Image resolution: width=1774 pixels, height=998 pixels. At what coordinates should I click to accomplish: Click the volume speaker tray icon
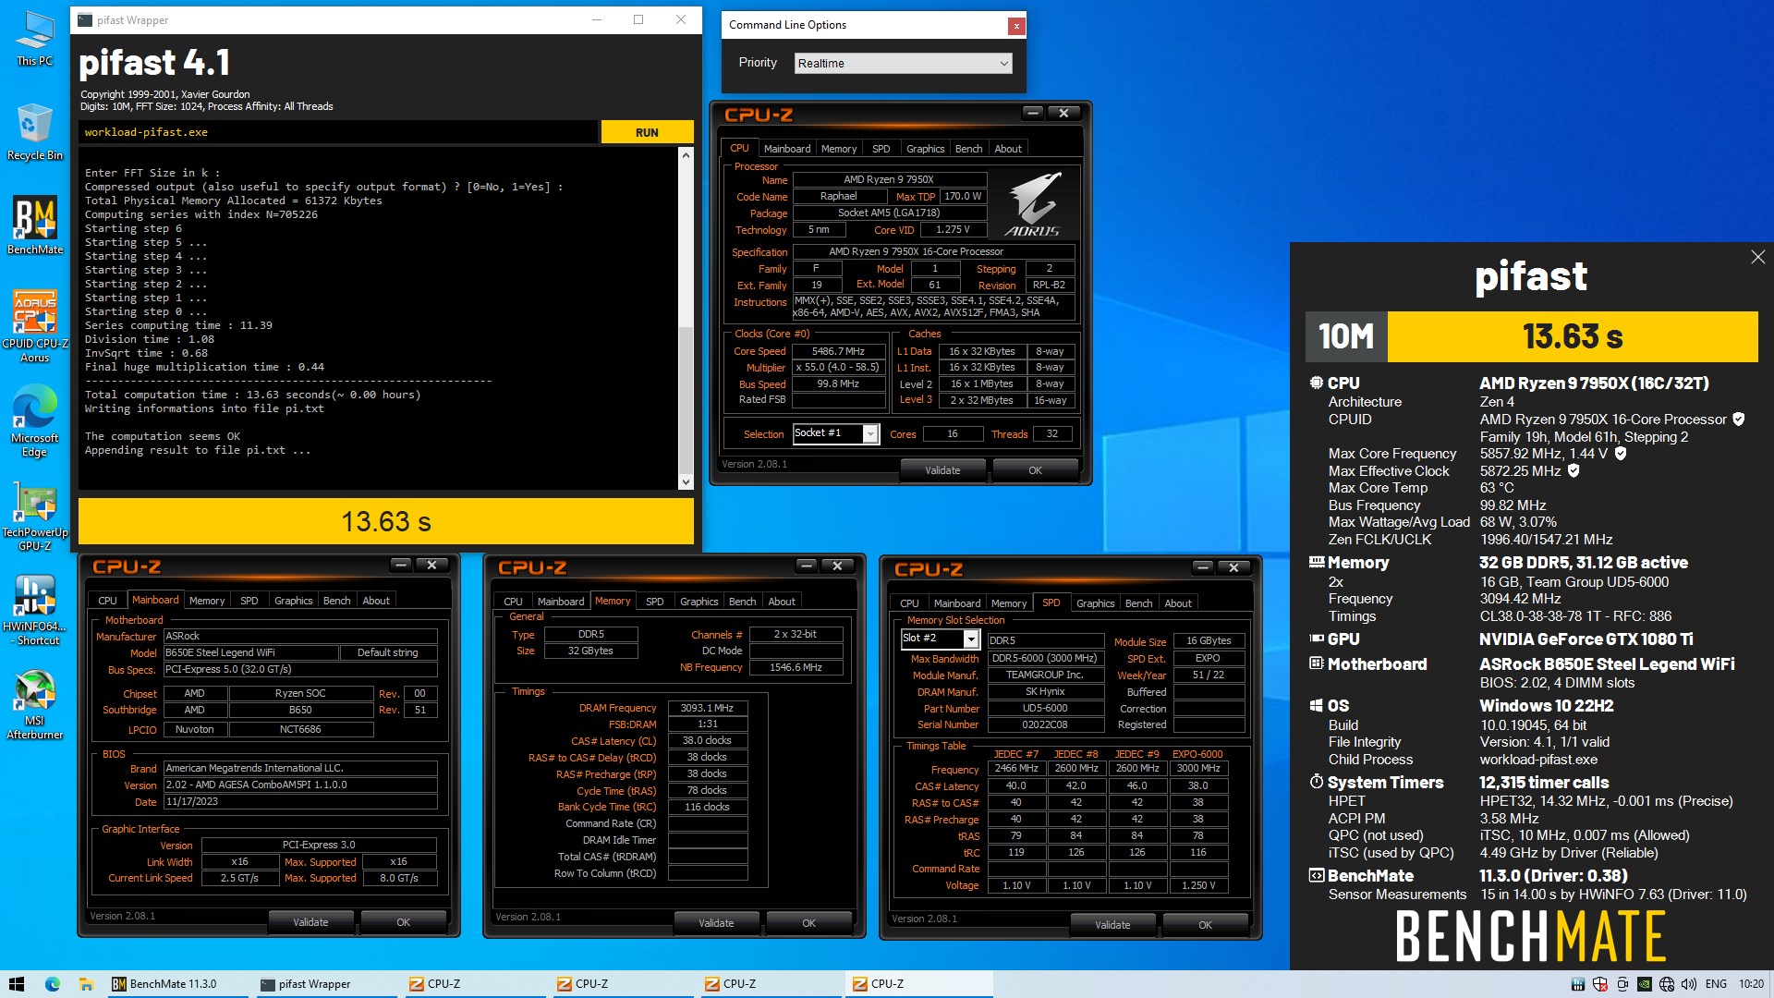(x=1689, y=984)
